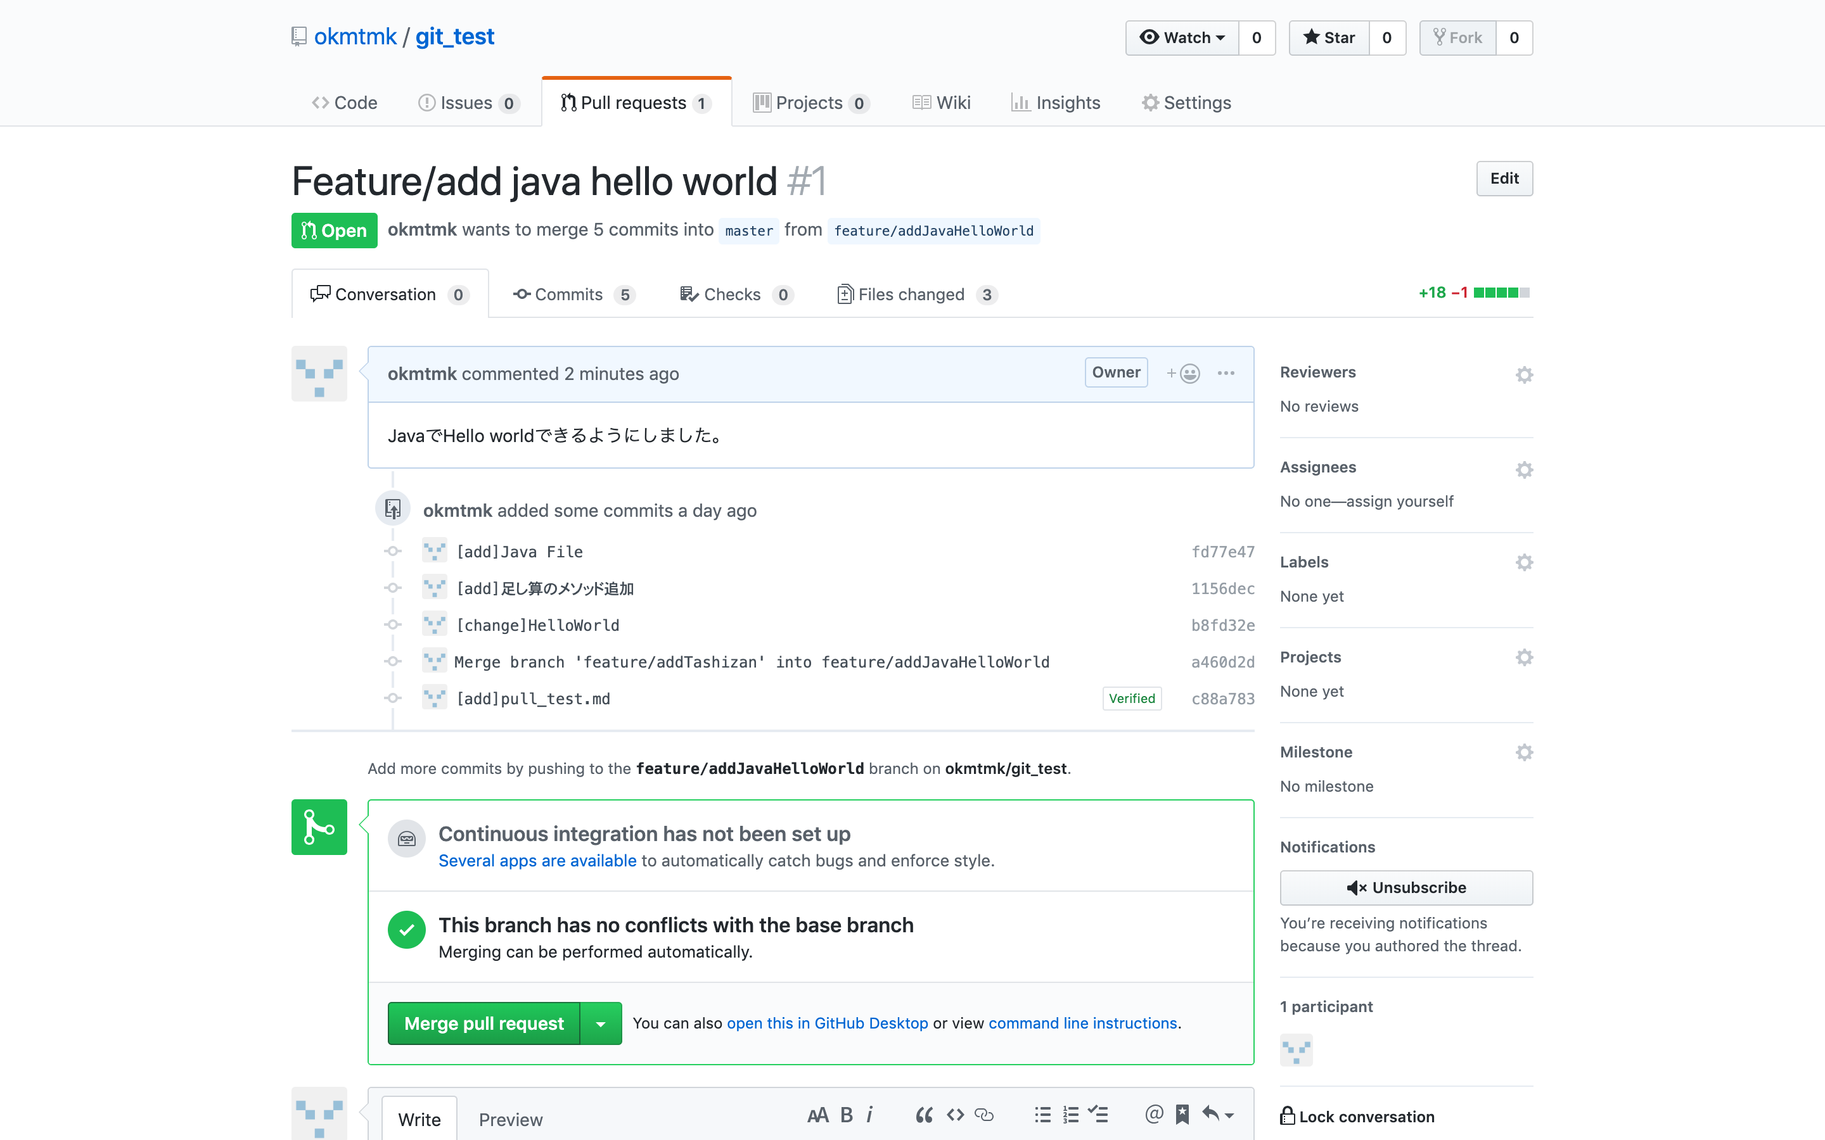Open the okmtmk owner link in the header
The height and width of the screenshot is (1140, 1825).
click(355, 36)
